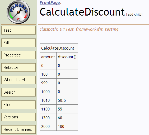Select the amount cell 1010
The height and width of the screenshot is (135, 149).
tap(48, 100)
